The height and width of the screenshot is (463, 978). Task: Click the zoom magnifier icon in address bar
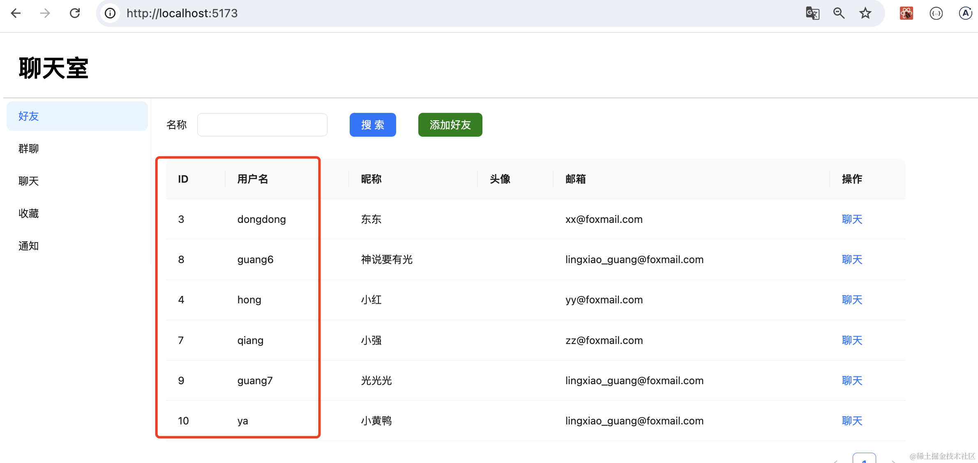click(839, 13)
